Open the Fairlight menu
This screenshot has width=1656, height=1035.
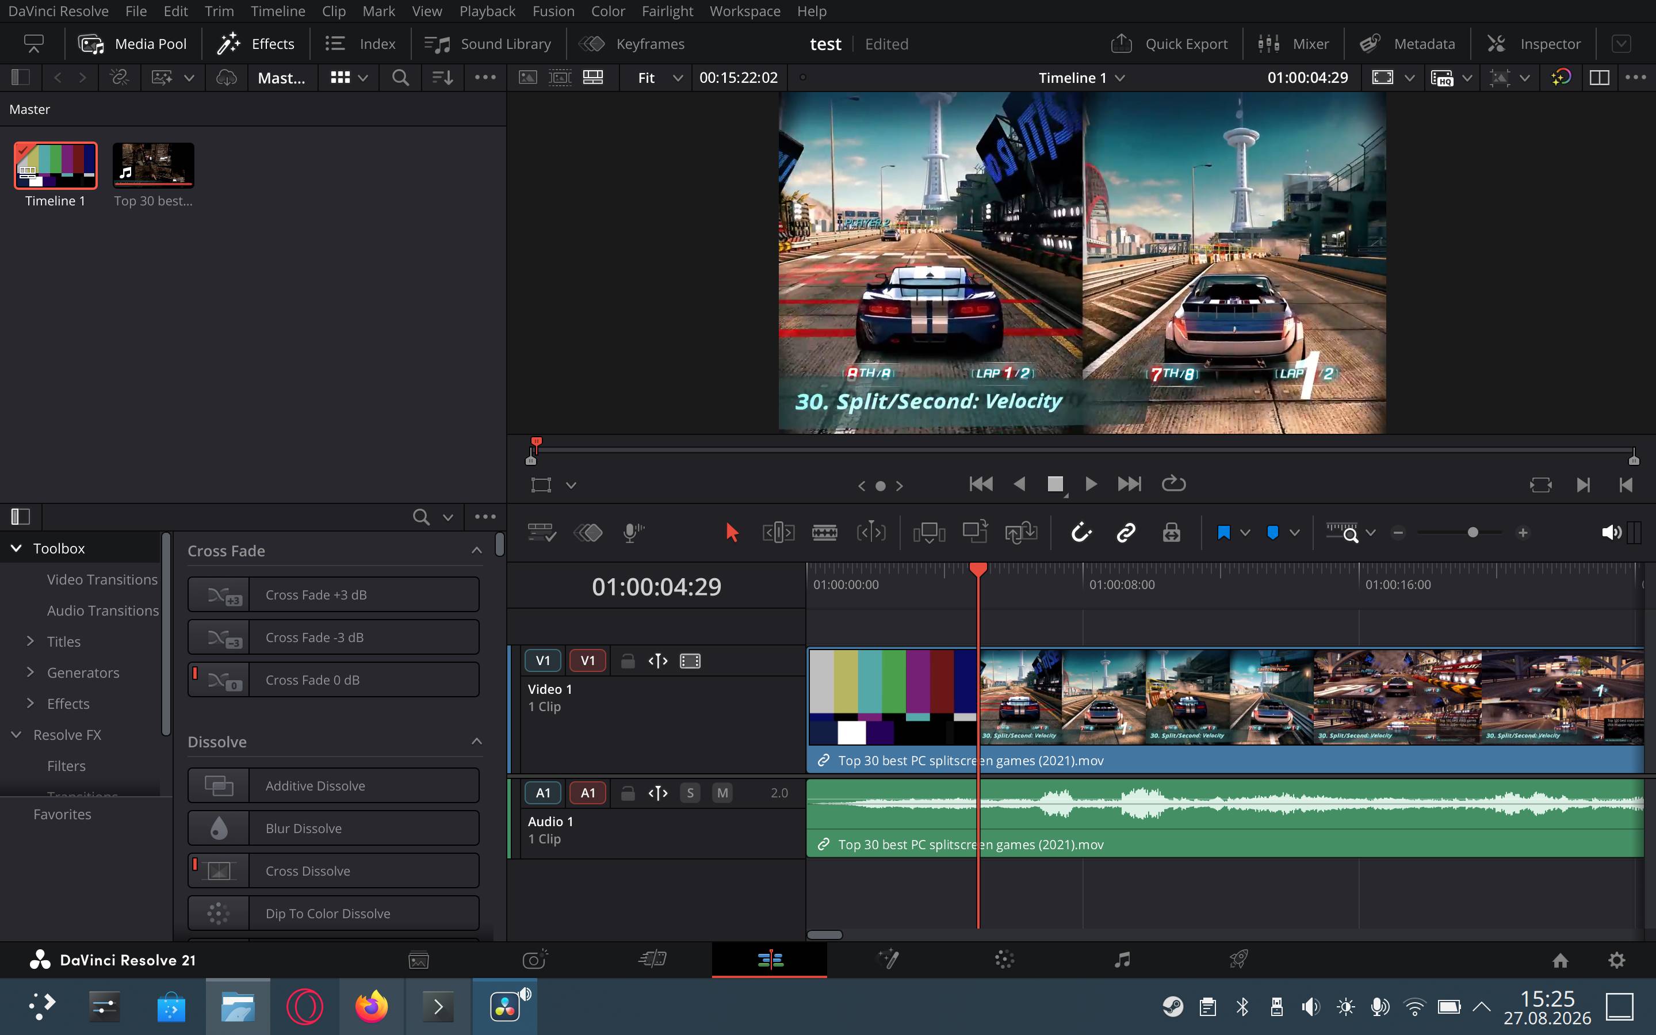pyautogui.click(x=667, y=11)
